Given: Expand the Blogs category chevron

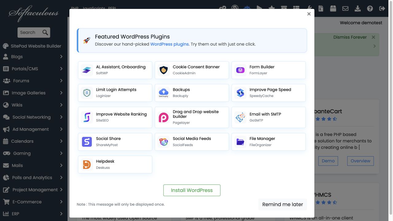Looking at the screenshot, I should [61, 57].
